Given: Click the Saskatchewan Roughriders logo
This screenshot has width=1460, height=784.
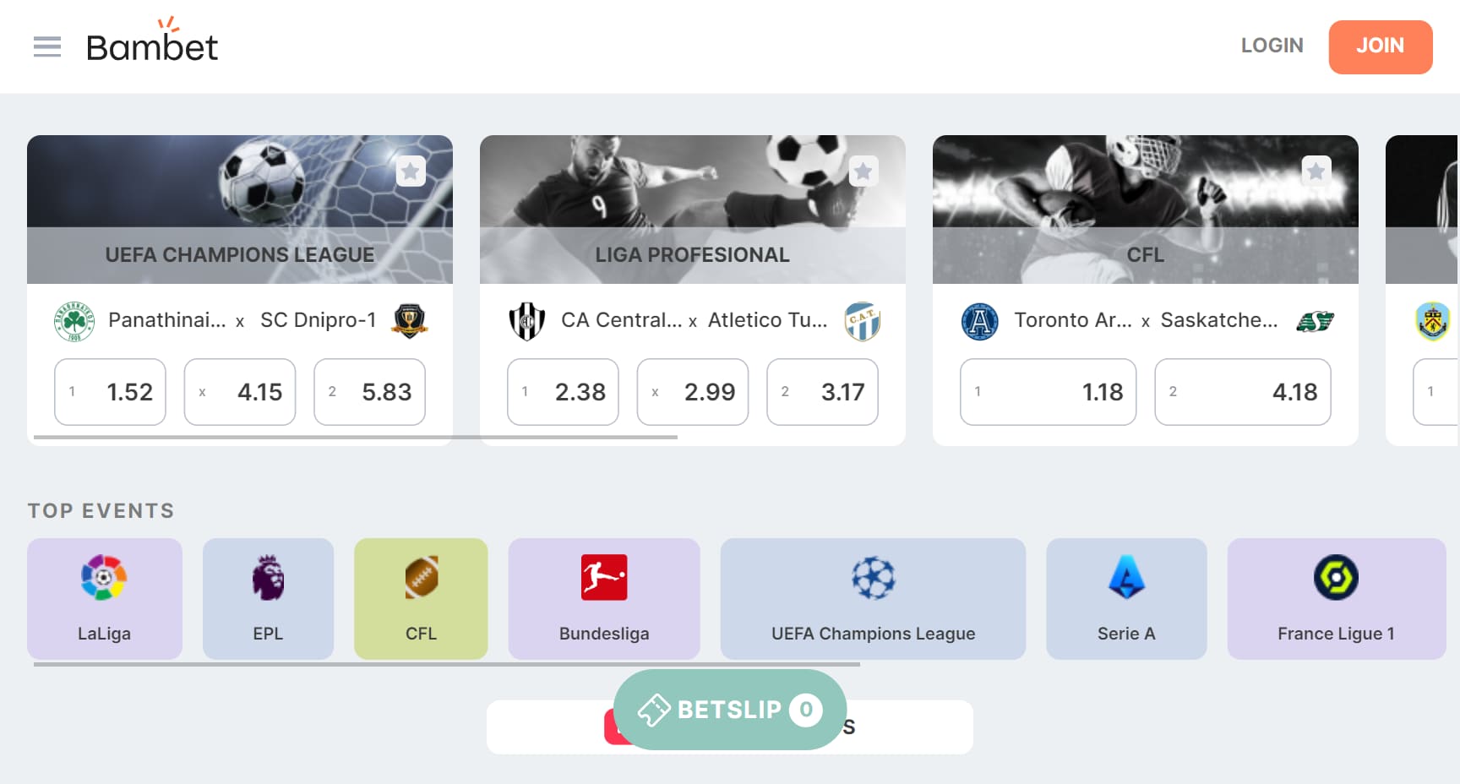Looking at the screenshot, I should coord(1315,321).
